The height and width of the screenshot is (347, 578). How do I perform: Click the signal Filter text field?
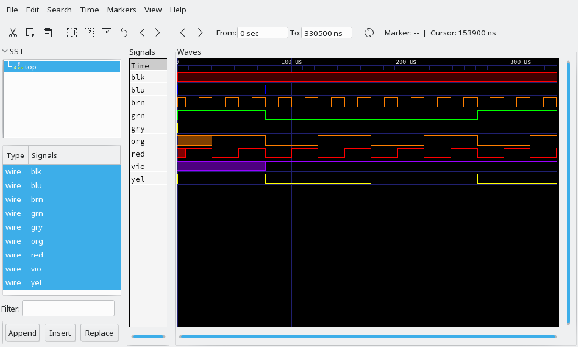pos(68,308)
